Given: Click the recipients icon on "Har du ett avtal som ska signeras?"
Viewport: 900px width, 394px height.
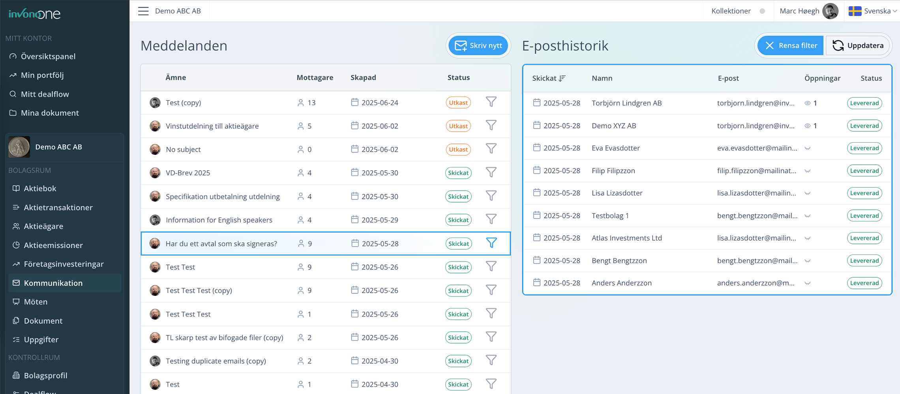Looking at the screenshot, I should [x=300, y=243].
